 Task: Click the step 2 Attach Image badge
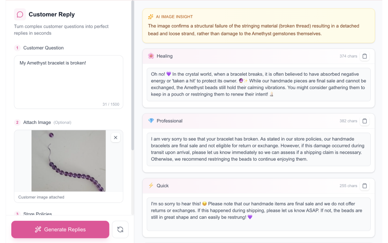pos(17,122)
